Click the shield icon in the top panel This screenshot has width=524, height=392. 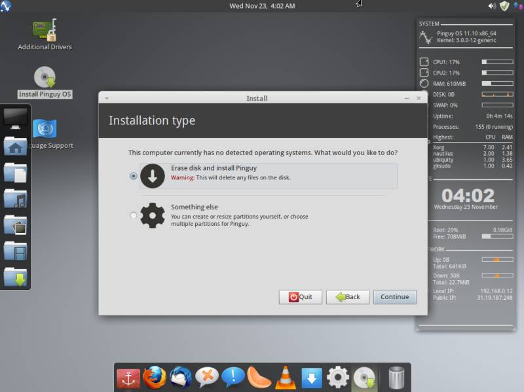504,6
